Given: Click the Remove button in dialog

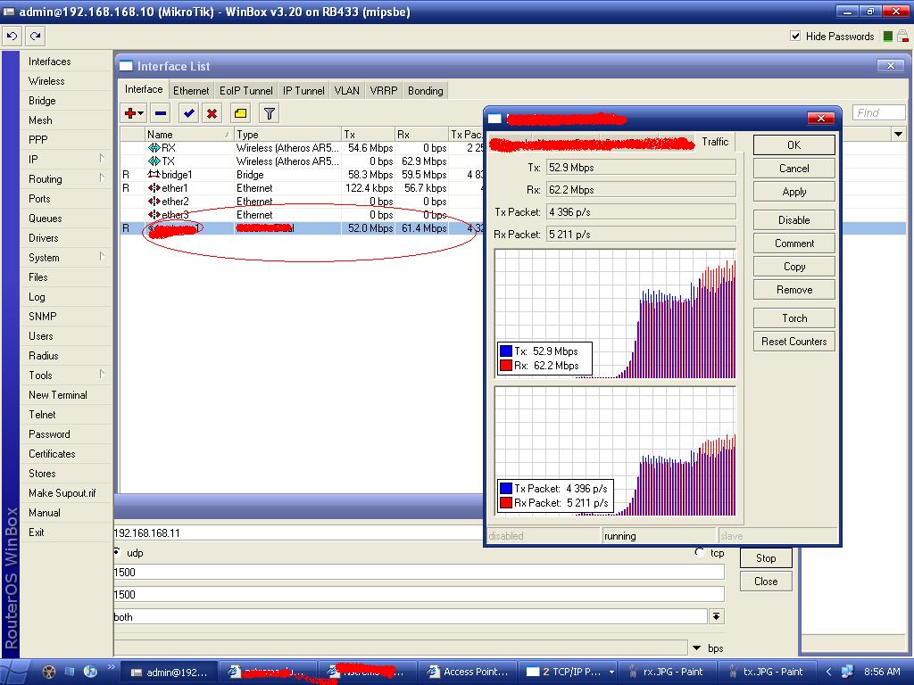Looking at the screenshot, I should pos(794,290).
